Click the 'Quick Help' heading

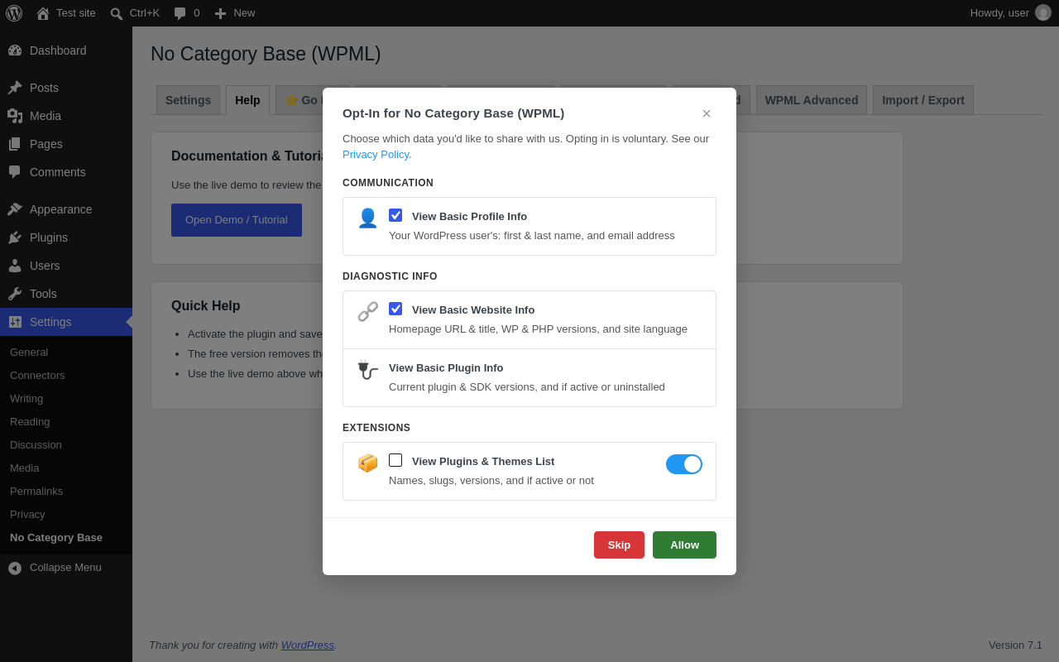click(x=206, y=306)
